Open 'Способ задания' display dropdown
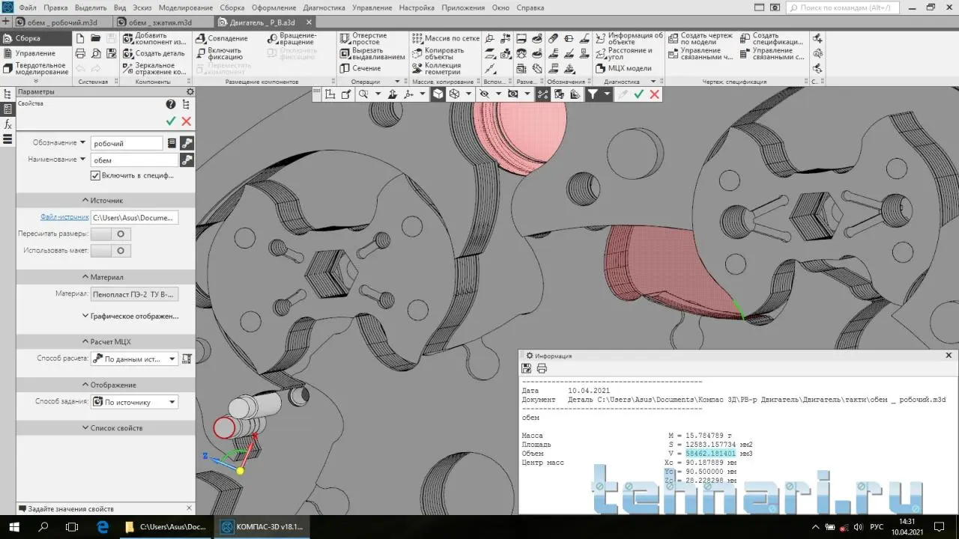The height and width of the screenshot is (539, 959). [x=134, y=402]
